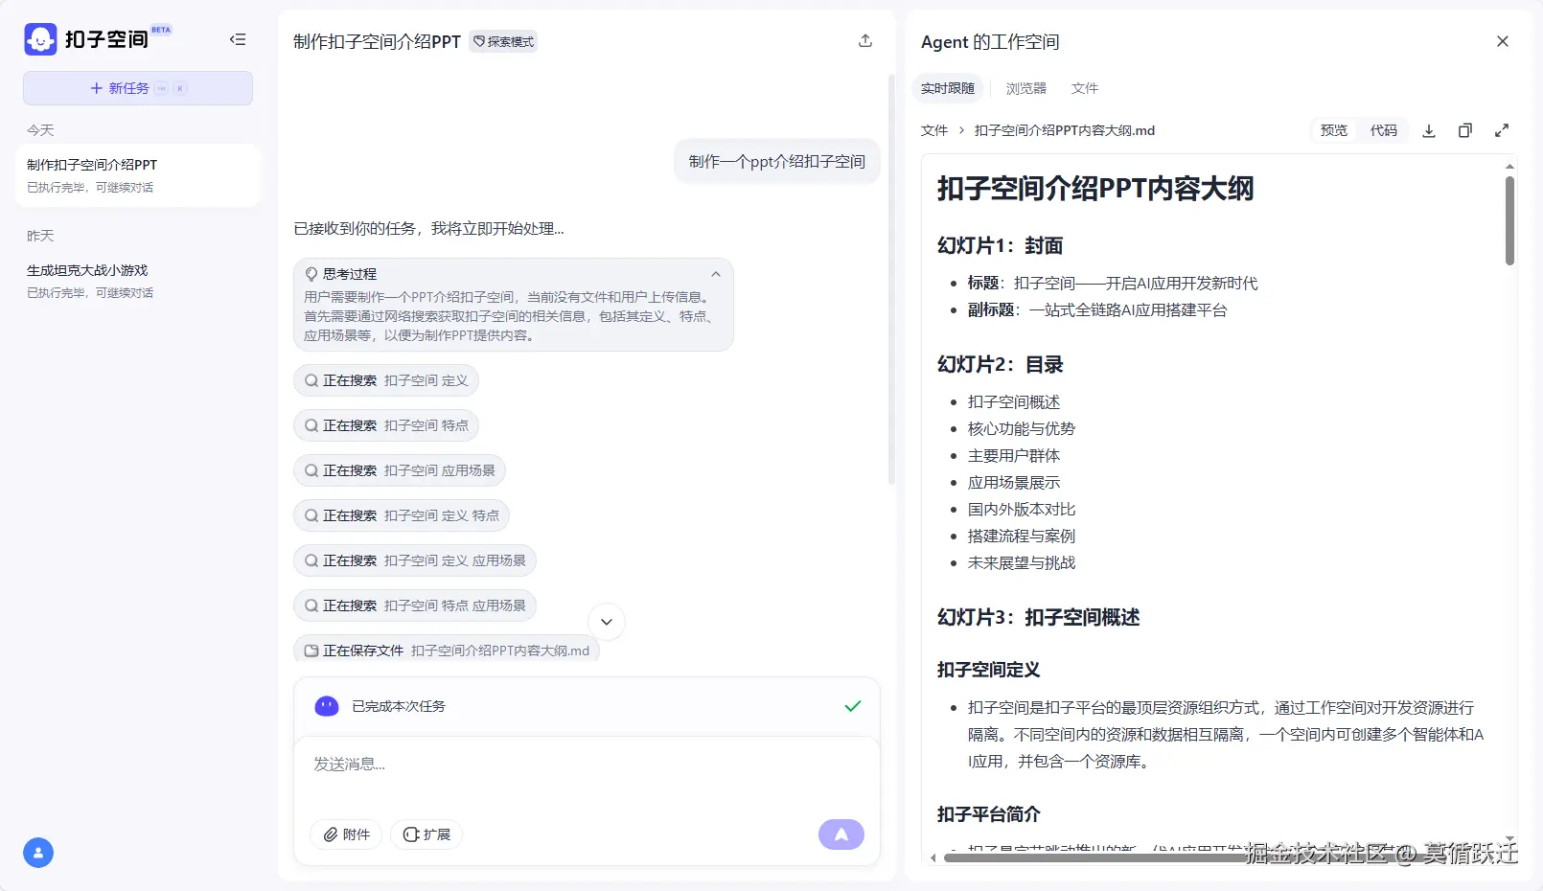Viewport: 1543px width, 891px height.
Task: Open search step 扣子空间 定义 特点
Action: click(402, 515)
